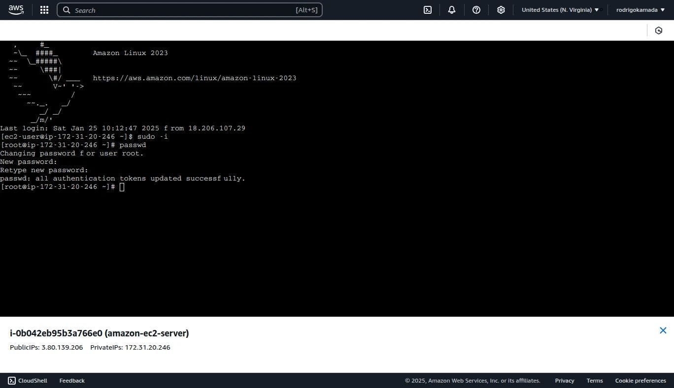Screen dimensions: 674x388
Task: Click the terminal prompt cursor
Action: (122, 187)
